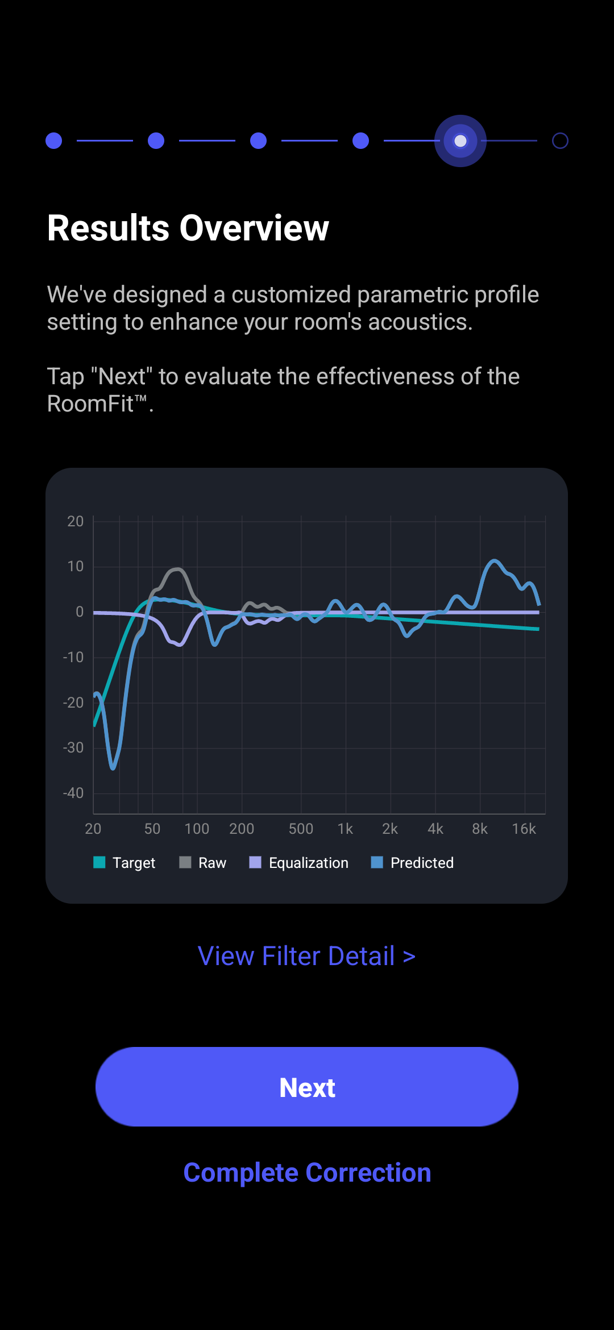The image size is (614, 1330).
Task: Toggle the Equalization legend swatch
Action: tap(255, 862)
